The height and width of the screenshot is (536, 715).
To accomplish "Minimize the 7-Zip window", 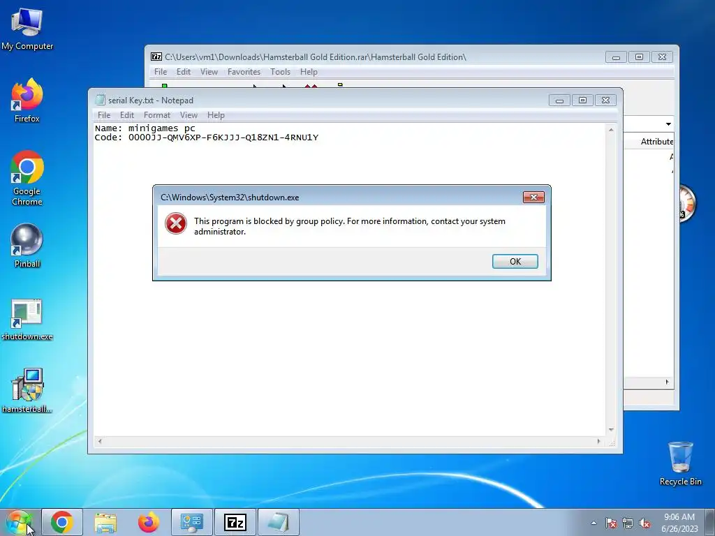I will pos(616,57).
